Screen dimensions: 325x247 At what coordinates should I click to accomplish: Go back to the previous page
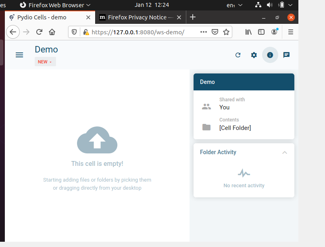pyautogui.click(x=13, y=32)
